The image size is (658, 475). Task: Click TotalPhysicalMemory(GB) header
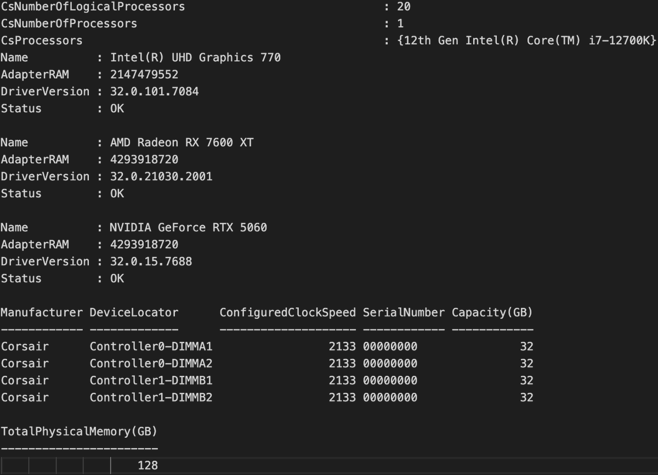[80, 432]
